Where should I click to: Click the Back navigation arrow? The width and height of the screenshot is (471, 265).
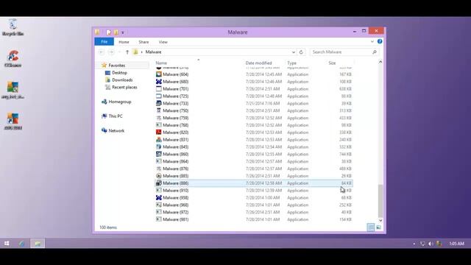click(x=102, y=52)
